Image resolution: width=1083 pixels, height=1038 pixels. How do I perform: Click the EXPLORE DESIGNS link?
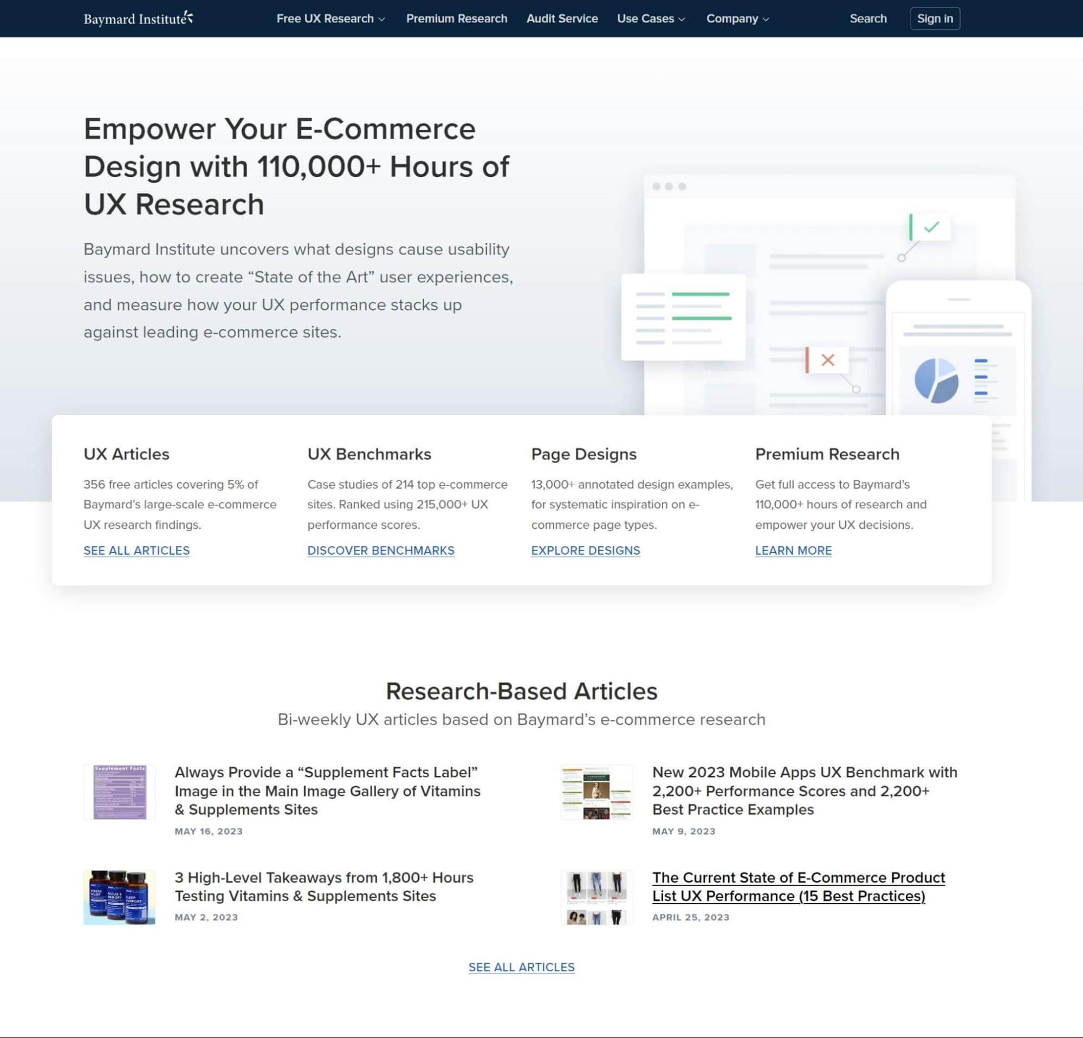click(x=585, y=550)
